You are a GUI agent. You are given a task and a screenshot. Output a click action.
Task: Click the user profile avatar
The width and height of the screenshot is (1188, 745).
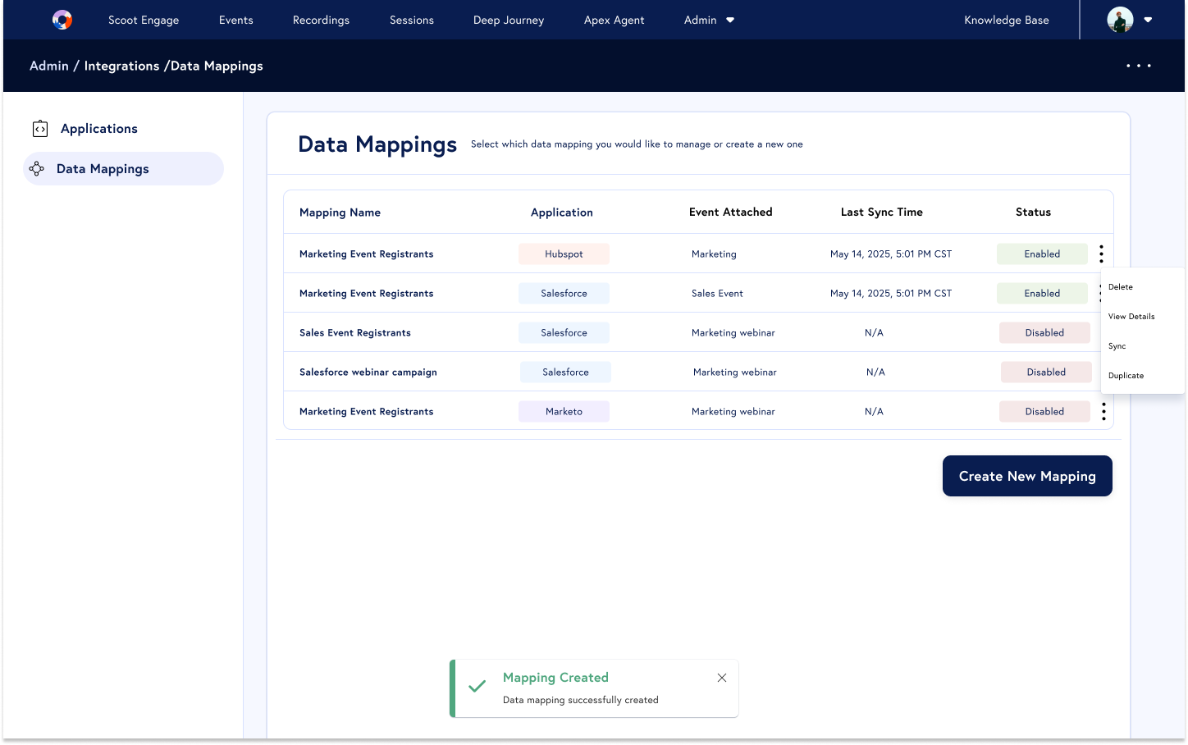coord(1120,20)
